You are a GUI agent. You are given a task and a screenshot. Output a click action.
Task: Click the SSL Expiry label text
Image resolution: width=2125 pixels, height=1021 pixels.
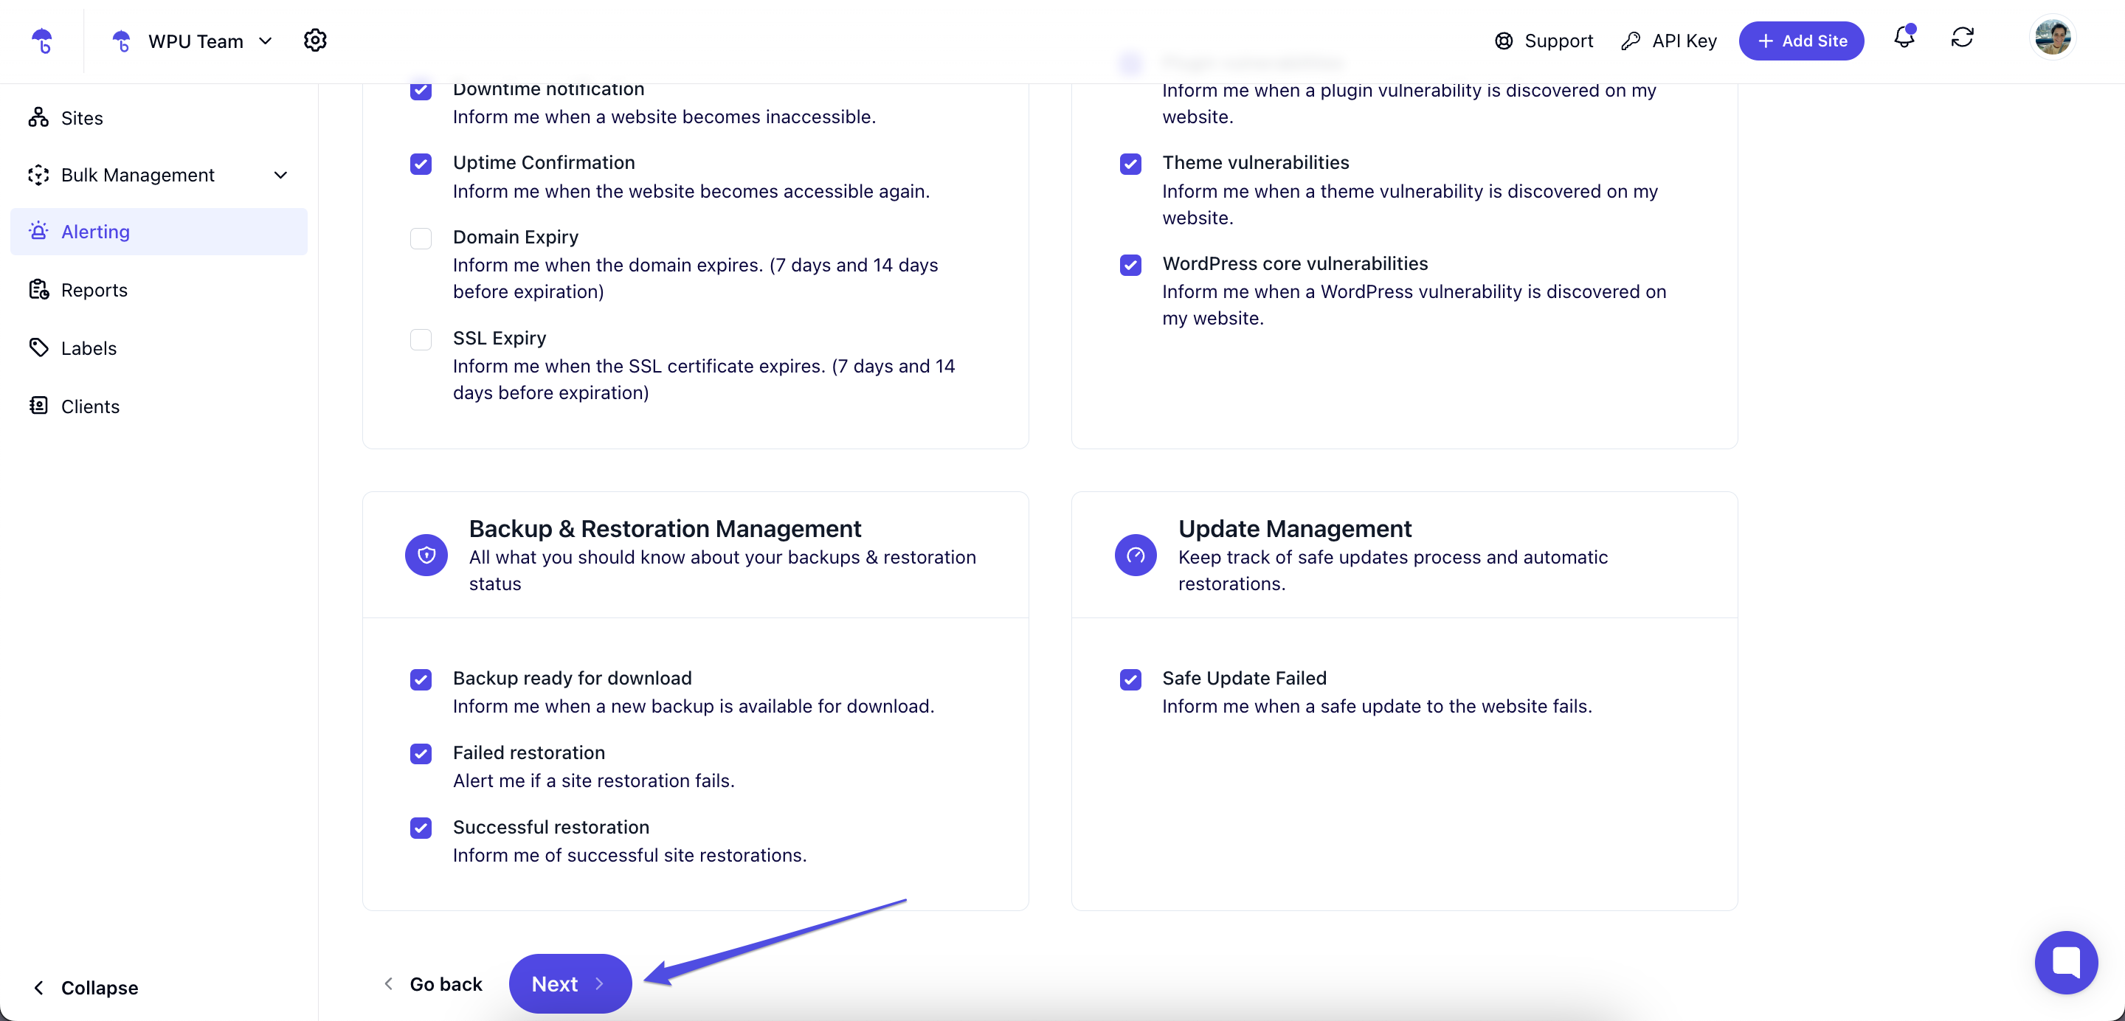(499, 338)
